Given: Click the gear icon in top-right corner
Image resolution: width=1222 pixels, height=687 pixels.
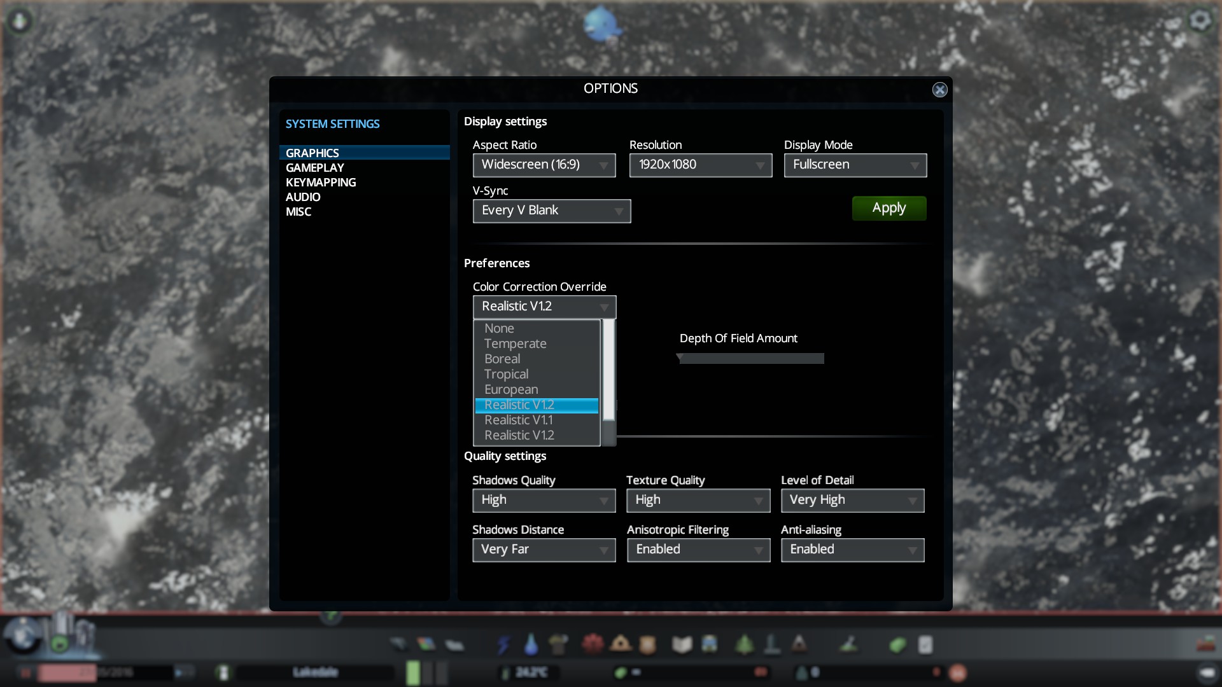Looking at the screenshot, I should (x=1200, y=20).
